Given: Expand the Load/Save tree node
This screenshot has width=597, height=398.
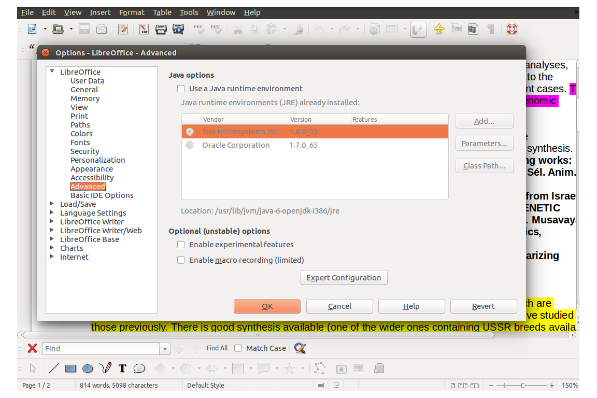Looking at the screenshot, I should coord(52,204).
